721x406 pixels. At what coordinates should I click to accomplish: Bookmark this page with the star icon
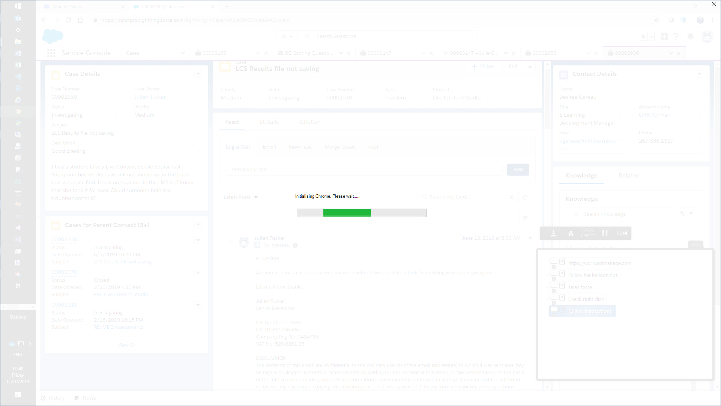point(656,20)
